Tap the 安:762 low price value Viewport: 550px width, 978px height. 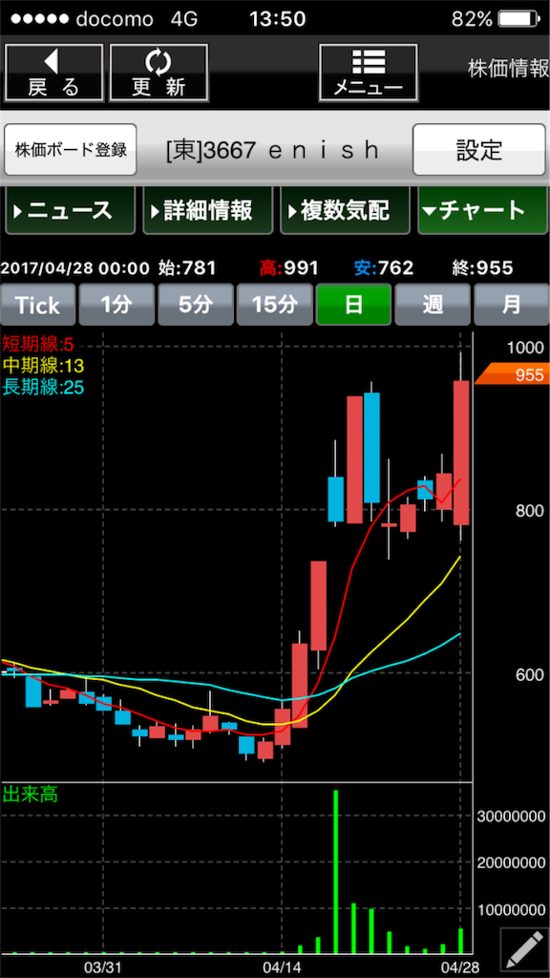pyautogui.click(x=384, y=268)
